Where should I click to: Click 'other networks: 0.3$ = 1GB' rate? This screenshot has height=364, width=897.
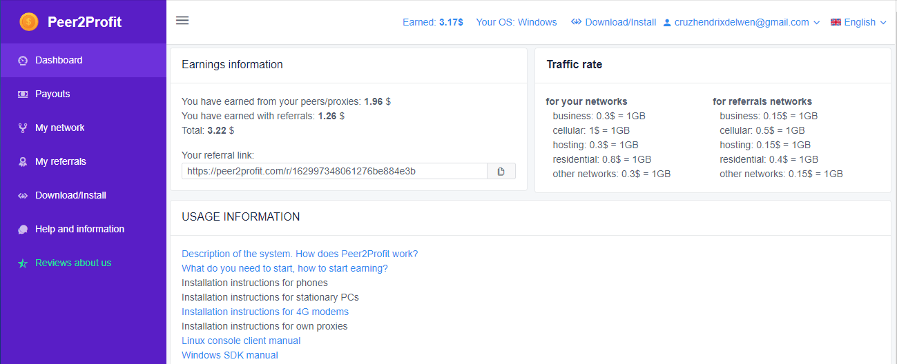click(x=612, y=174)
